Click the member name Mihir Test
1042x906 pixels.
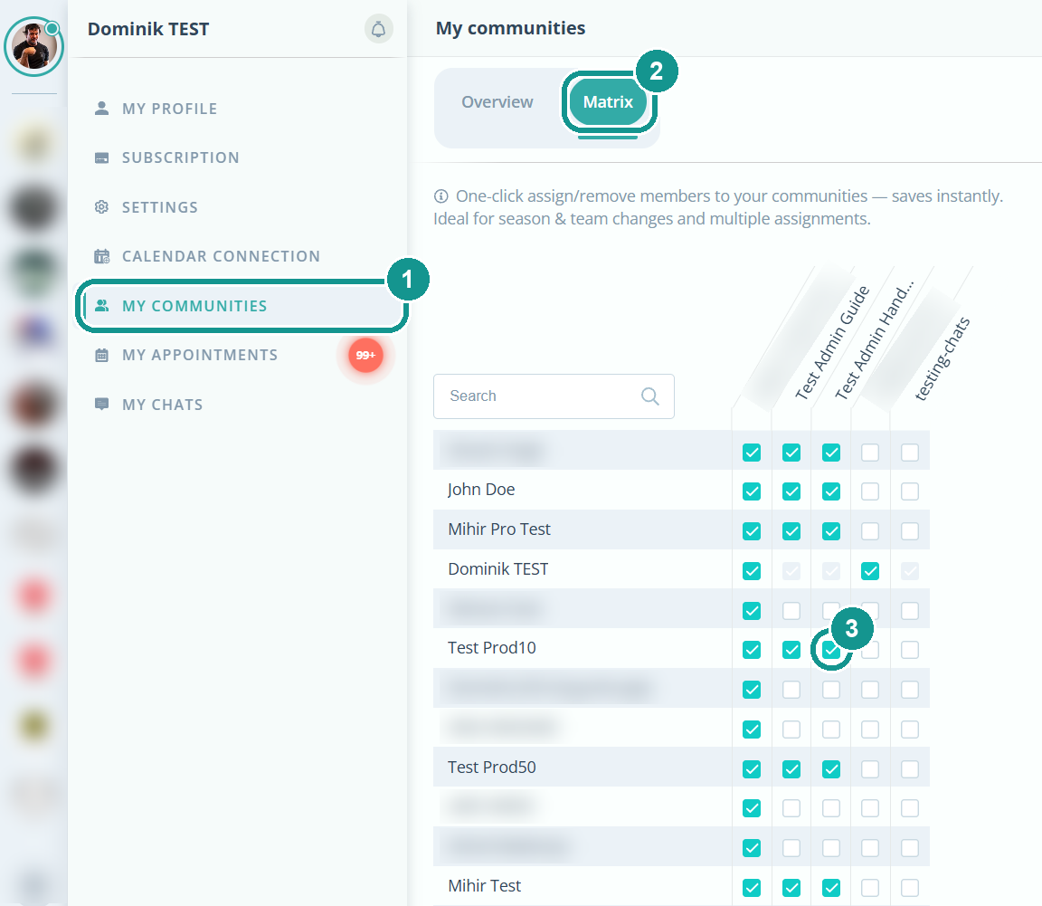coord(485,885)
